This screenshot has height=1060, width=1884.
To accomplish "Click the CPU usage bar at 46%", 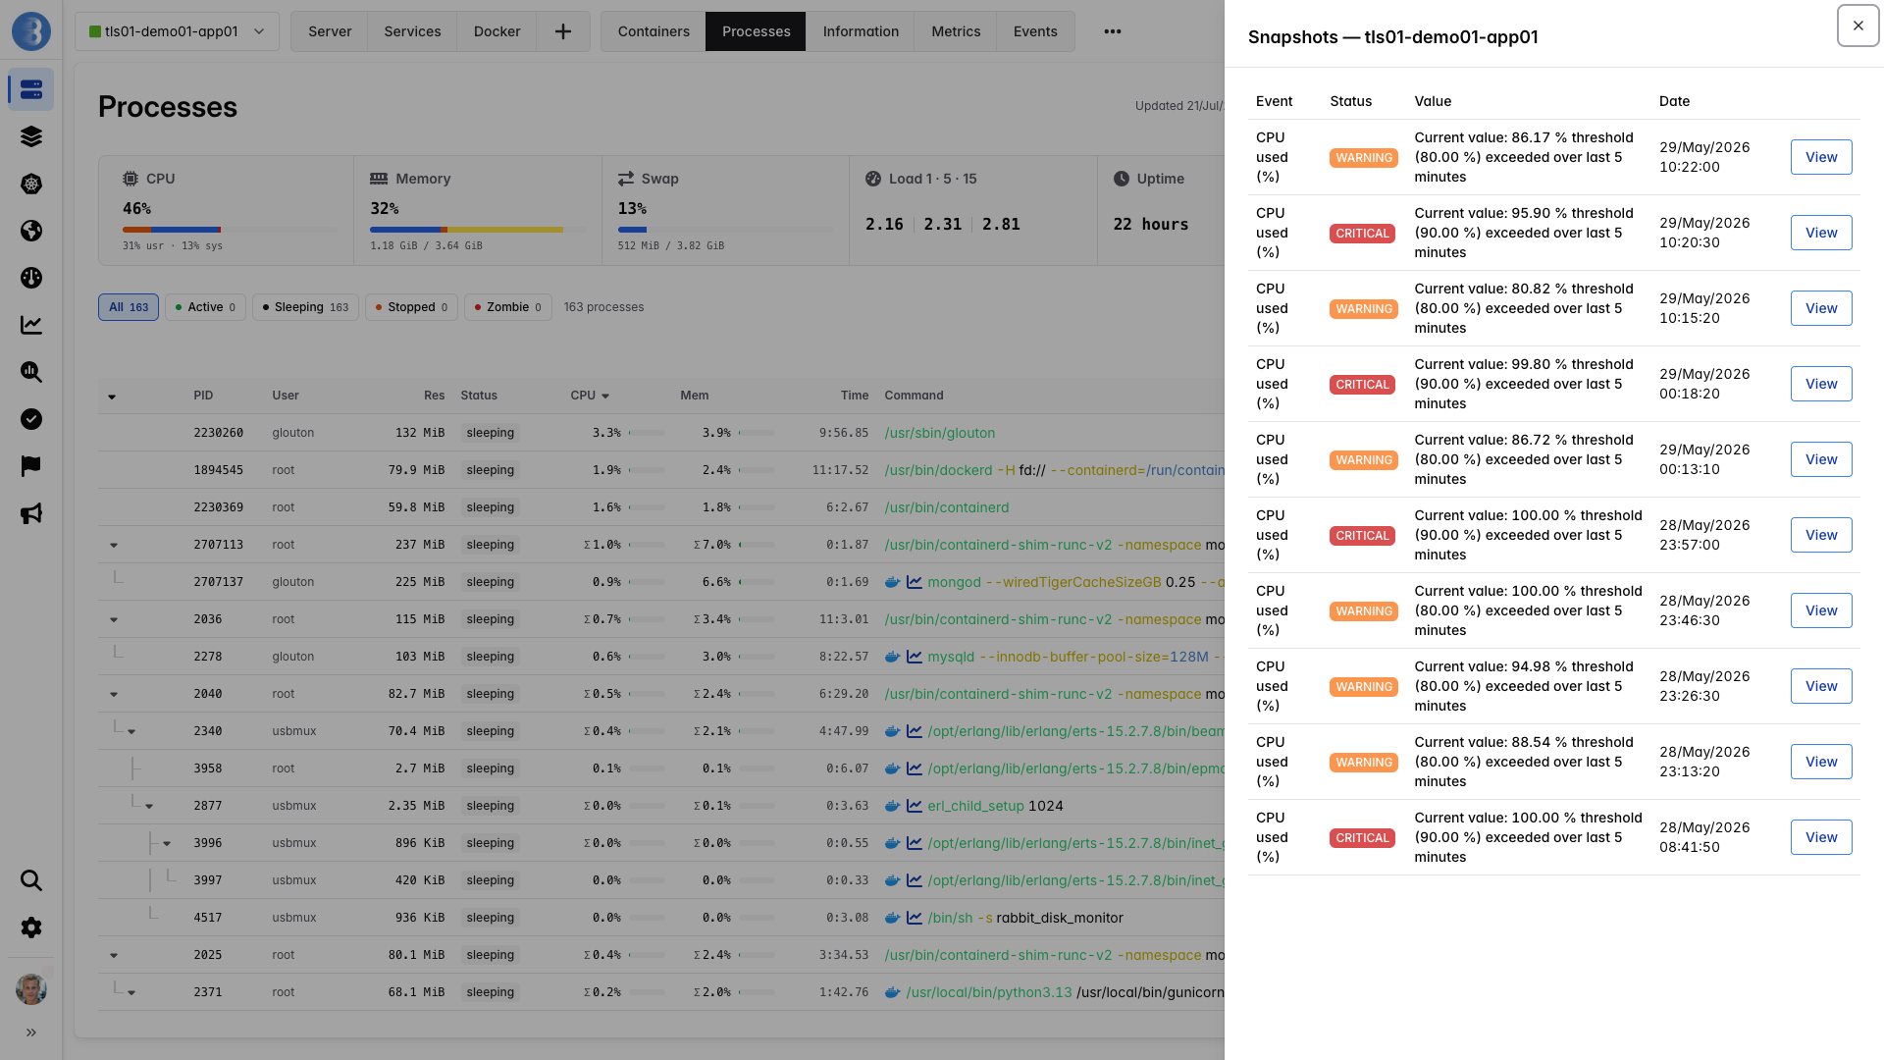I will [x=230, y=230].
